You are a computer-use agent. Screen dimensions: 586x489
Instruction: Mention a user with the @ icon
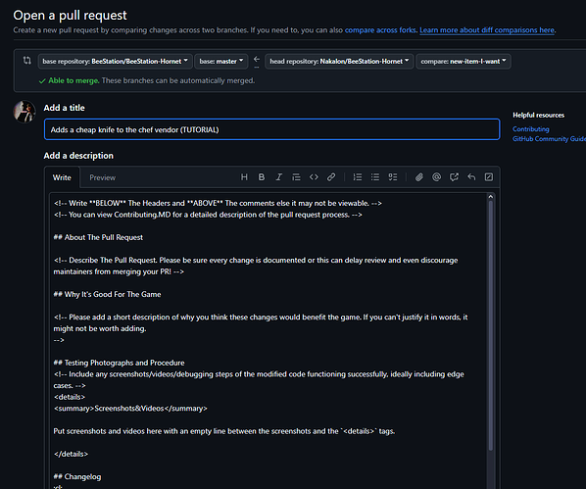click(436, 177)
